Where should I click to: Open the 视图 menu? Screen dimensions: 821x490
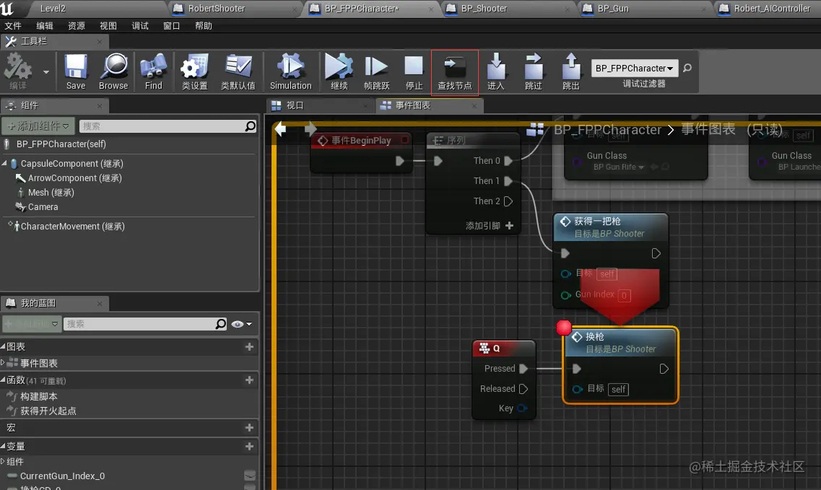tap(108, 26)
